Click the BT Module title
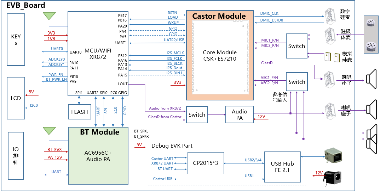The height and width of the screenshot is (192, 380). pyautogui.click(x=100, y=132)
